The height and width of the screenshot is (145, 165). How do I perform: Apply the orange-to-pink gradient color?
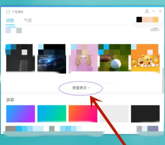pos(83,114)
